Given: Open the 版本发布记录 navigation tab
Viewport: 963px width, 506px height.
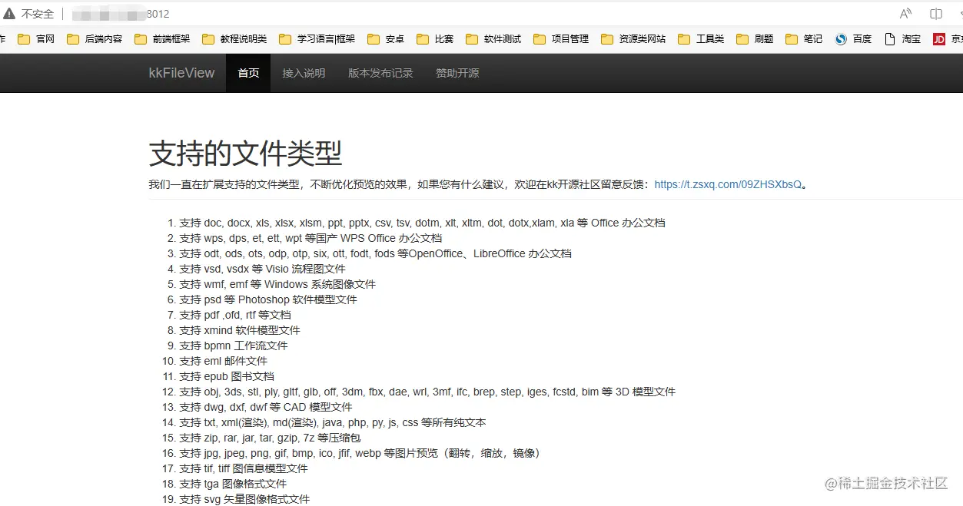Looking at the screenshot, I should coord(380,73).
